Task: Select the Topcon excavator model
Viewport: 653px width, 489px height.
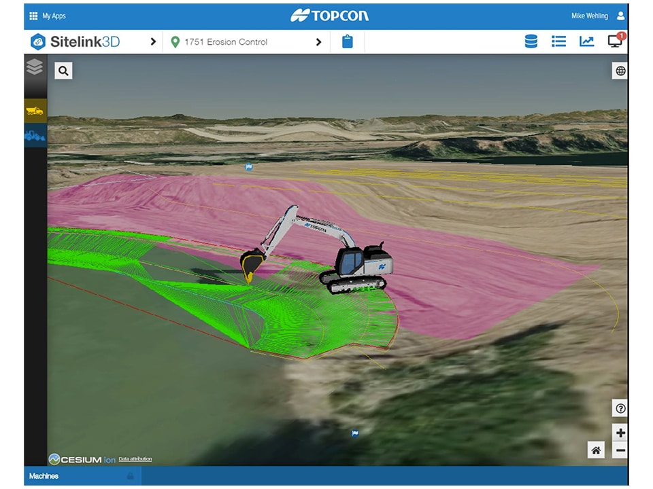Action: 318,249
